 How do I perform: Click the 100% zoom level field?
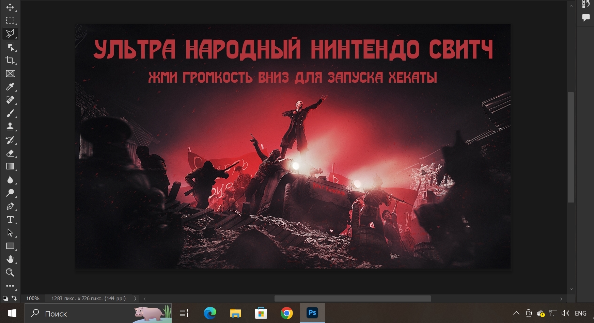click(33, 298)
